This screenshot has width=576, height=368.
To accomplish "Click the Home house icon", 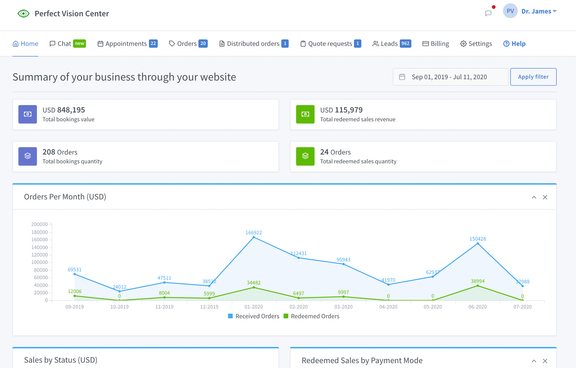I will tap(16, 44).
